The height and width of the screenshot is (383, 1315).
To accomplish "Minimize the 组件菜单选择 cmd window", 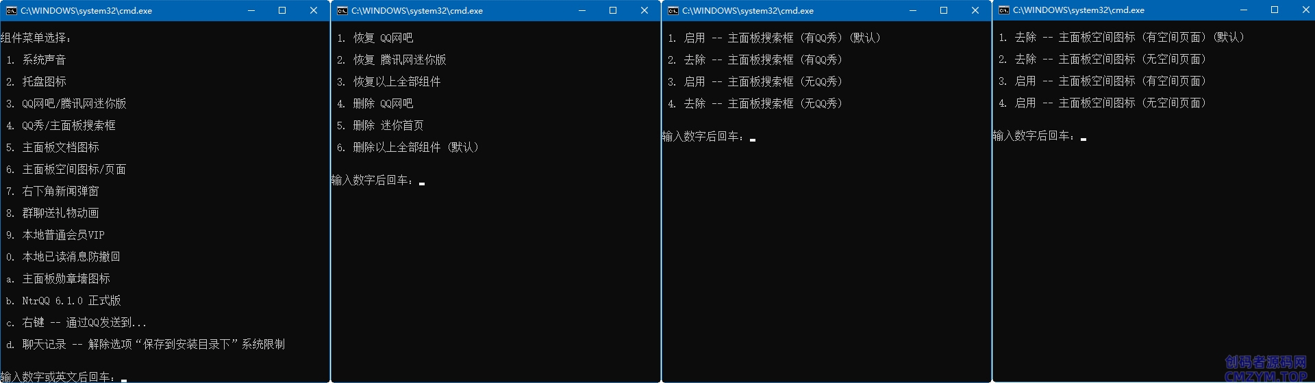I will pyautogui.click(x=251, y=11).
